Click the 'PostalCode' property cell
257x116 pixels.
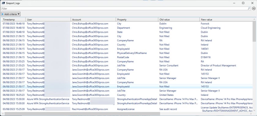pos(123,58)
